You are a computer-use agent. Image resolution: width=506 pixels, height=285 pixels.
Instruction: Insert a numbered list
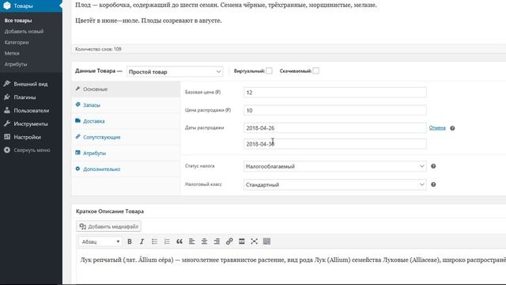point(167,241)
